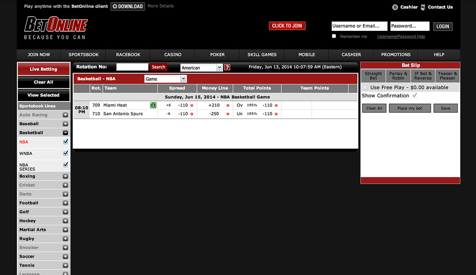Click the LOGIN button
Image resolution: width=476 pixels, height=275 pixels.
443,26
